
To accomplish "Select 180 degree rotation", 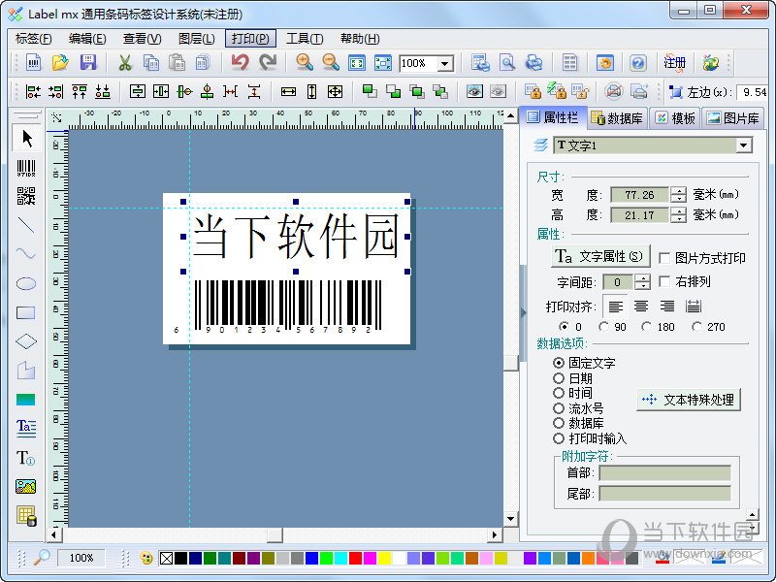I will [x=646, y=327].
